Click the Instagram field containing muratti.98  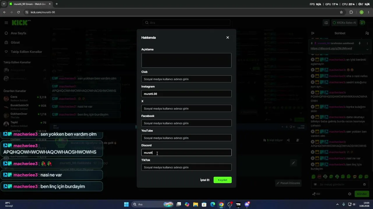(186, 94)
